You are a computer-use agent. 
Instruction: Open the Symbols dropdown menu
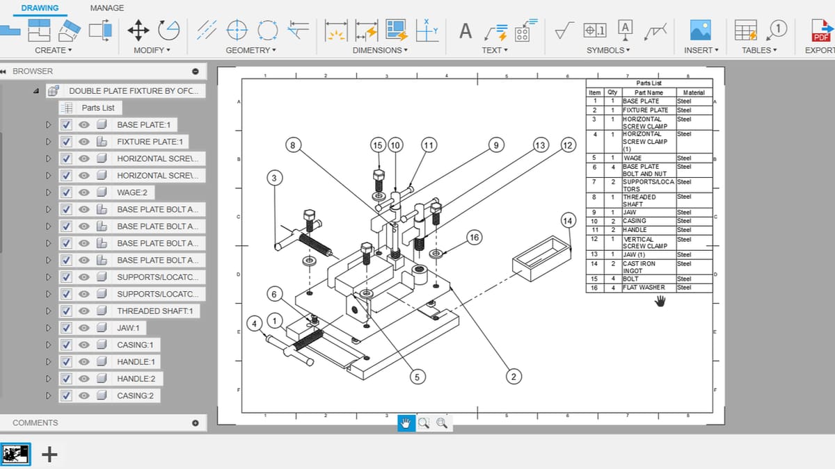(x=607, y=49)
